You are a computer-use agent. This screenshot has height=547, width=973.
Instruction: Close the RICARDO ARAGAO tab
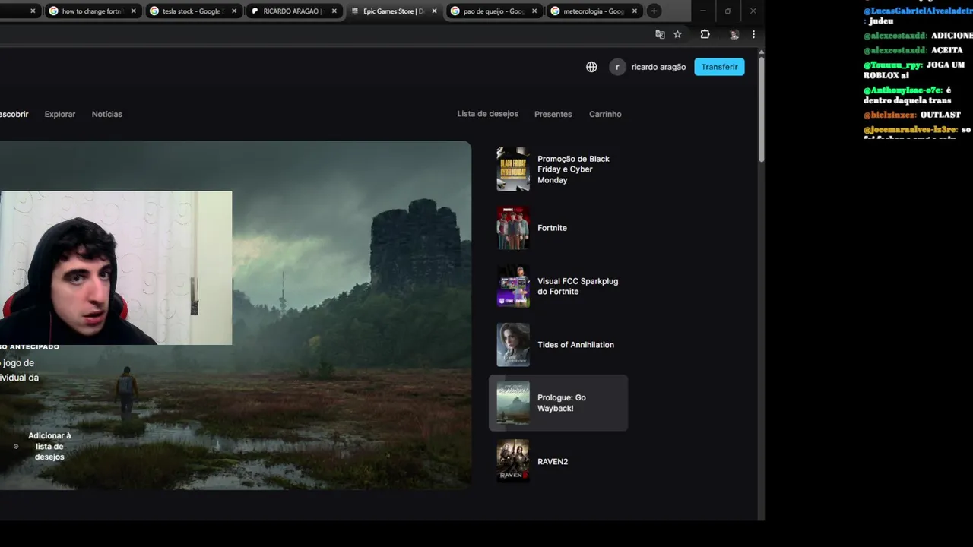click(334, 11)
